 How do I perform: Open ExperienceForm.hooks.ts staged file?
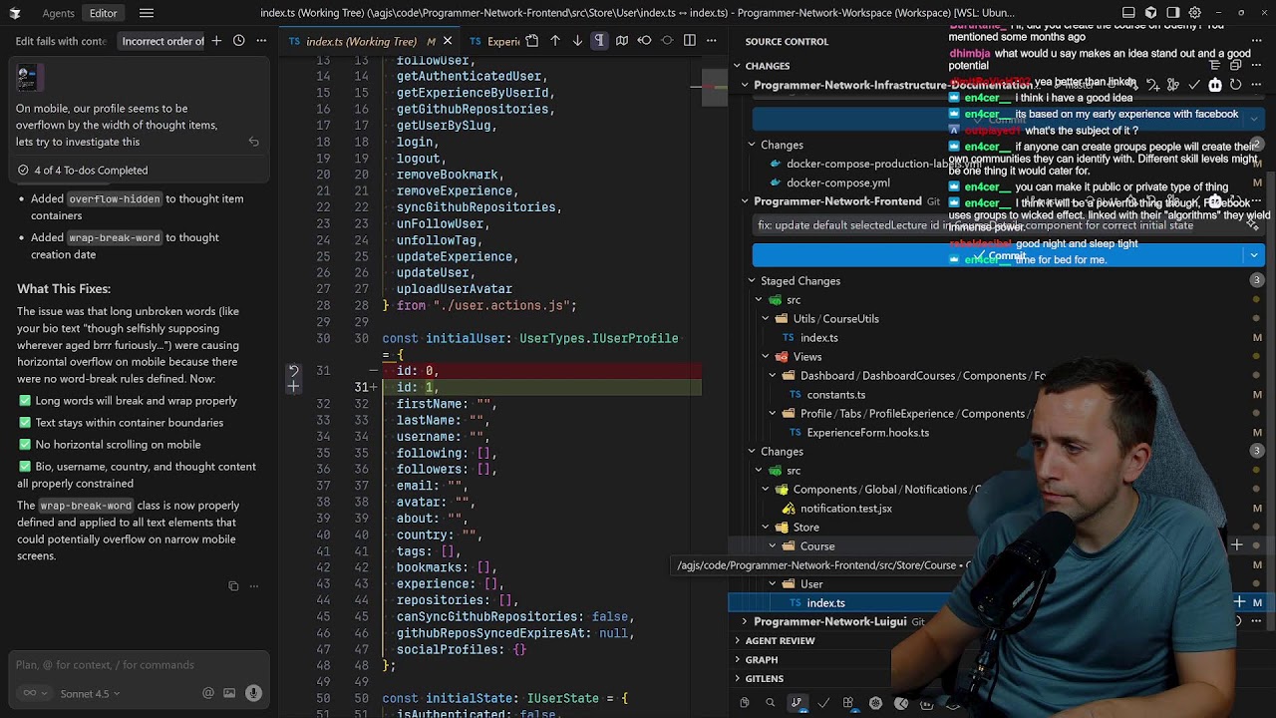tap(867, 432)
